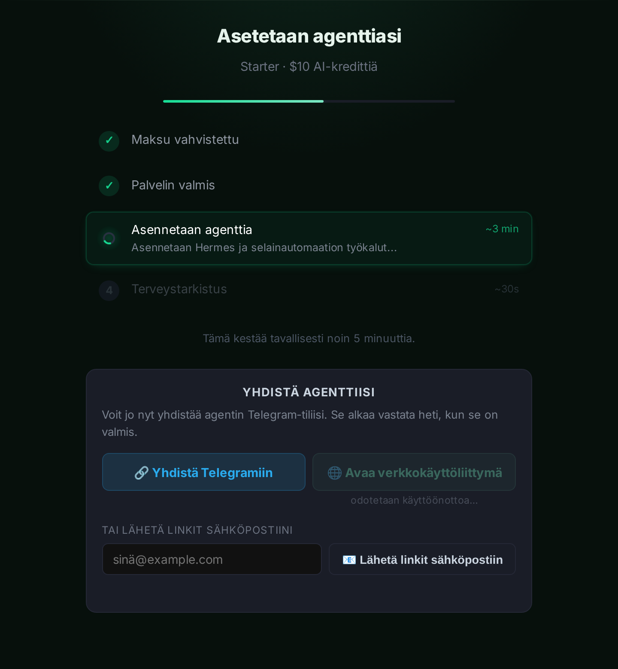This screenshot has height=669, width=618.
Task: Click the Palvelin valmis step label
Action: [173, 185]
